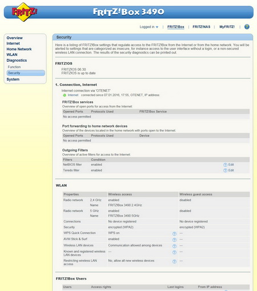Open the WLAN sidebar menu

coord(12,55)
